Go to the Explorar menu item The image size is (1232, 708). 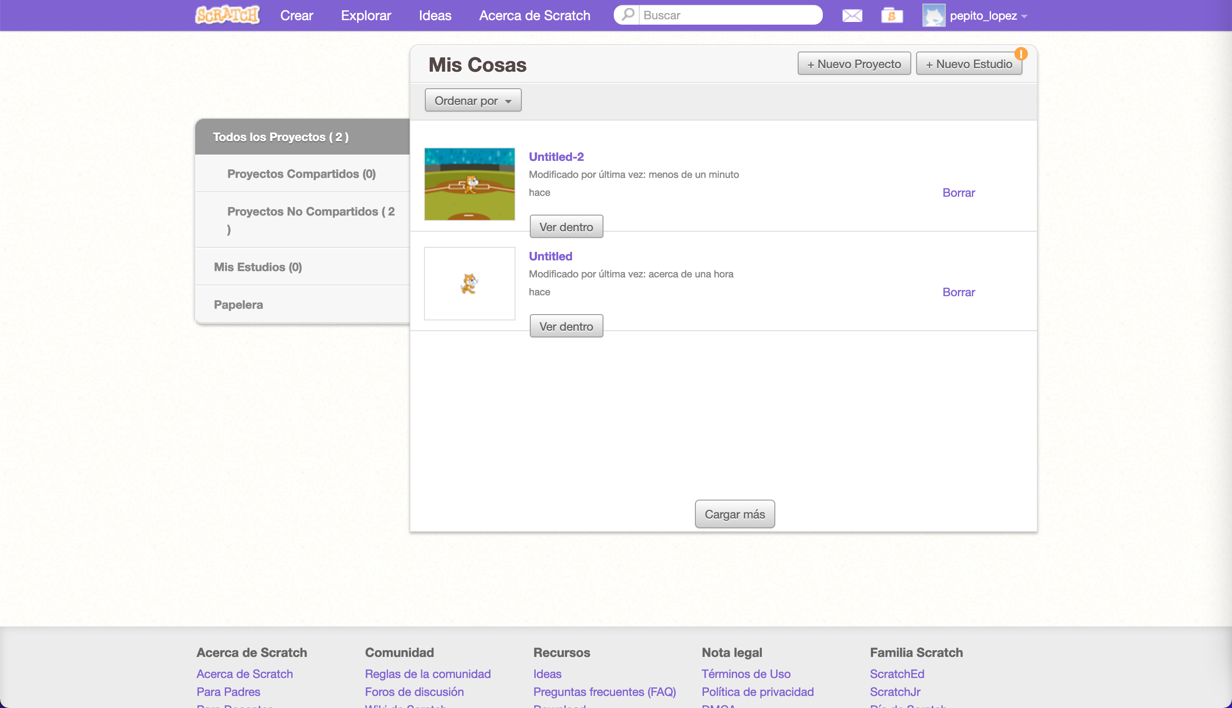click(366, 16)
